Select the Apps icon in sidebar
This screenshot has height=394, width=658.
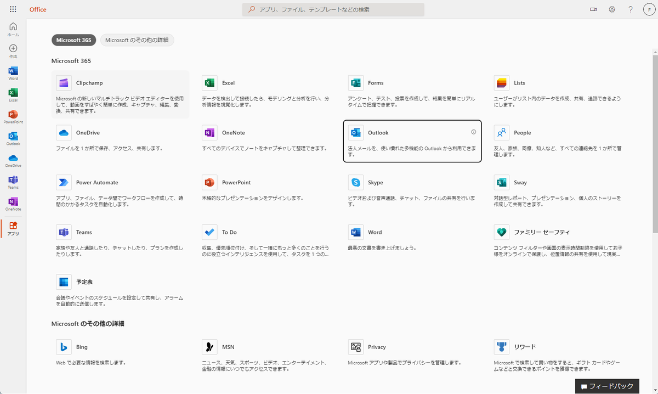tap(13, 229)
